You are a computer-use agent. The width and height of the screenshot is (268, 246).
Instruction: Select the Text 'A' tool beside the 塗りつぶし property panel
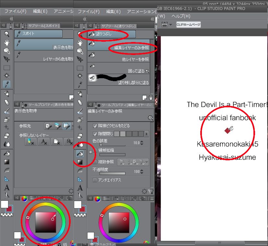pyautogui.click(x=80, y=188)
